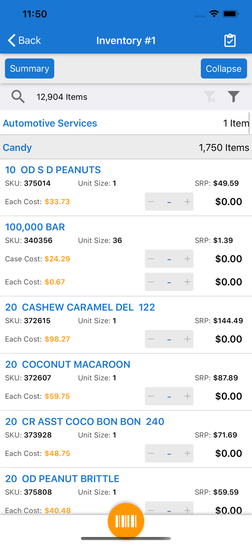Open the barcode scanner
The width and height of the screenshot is (252, 545).
(x=126, y=521)
